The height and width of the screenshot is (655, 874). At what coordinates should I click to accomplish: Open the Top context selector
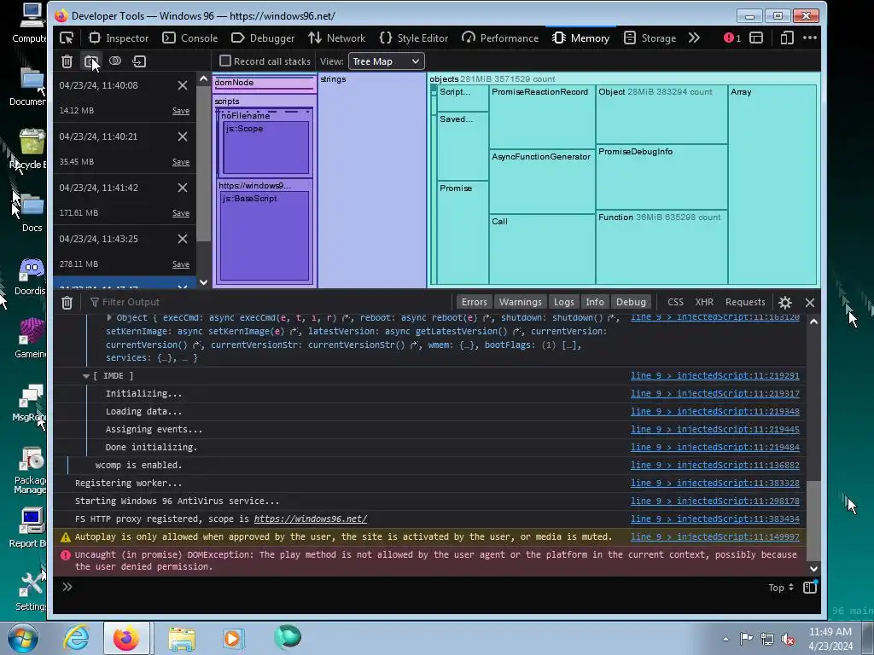[780, 588]
